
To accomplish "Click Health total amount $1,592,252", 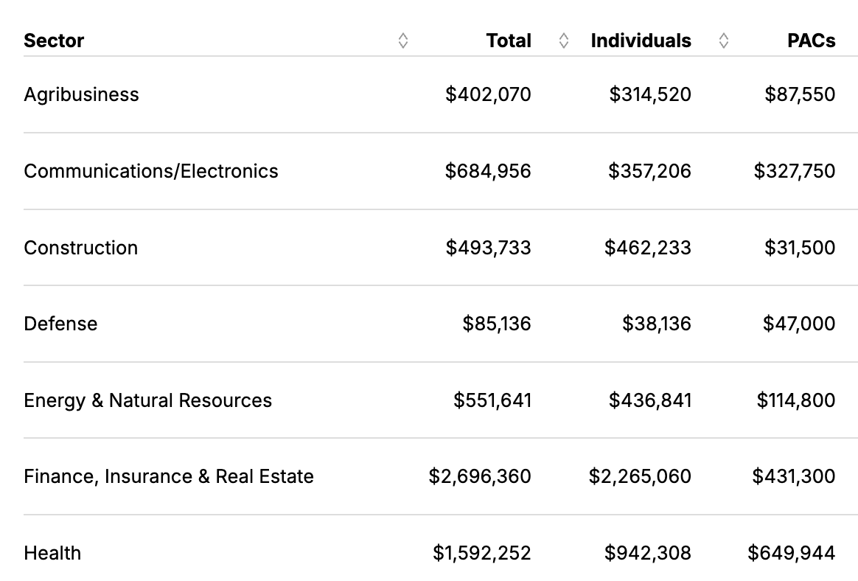I will (x=481, y=553).
